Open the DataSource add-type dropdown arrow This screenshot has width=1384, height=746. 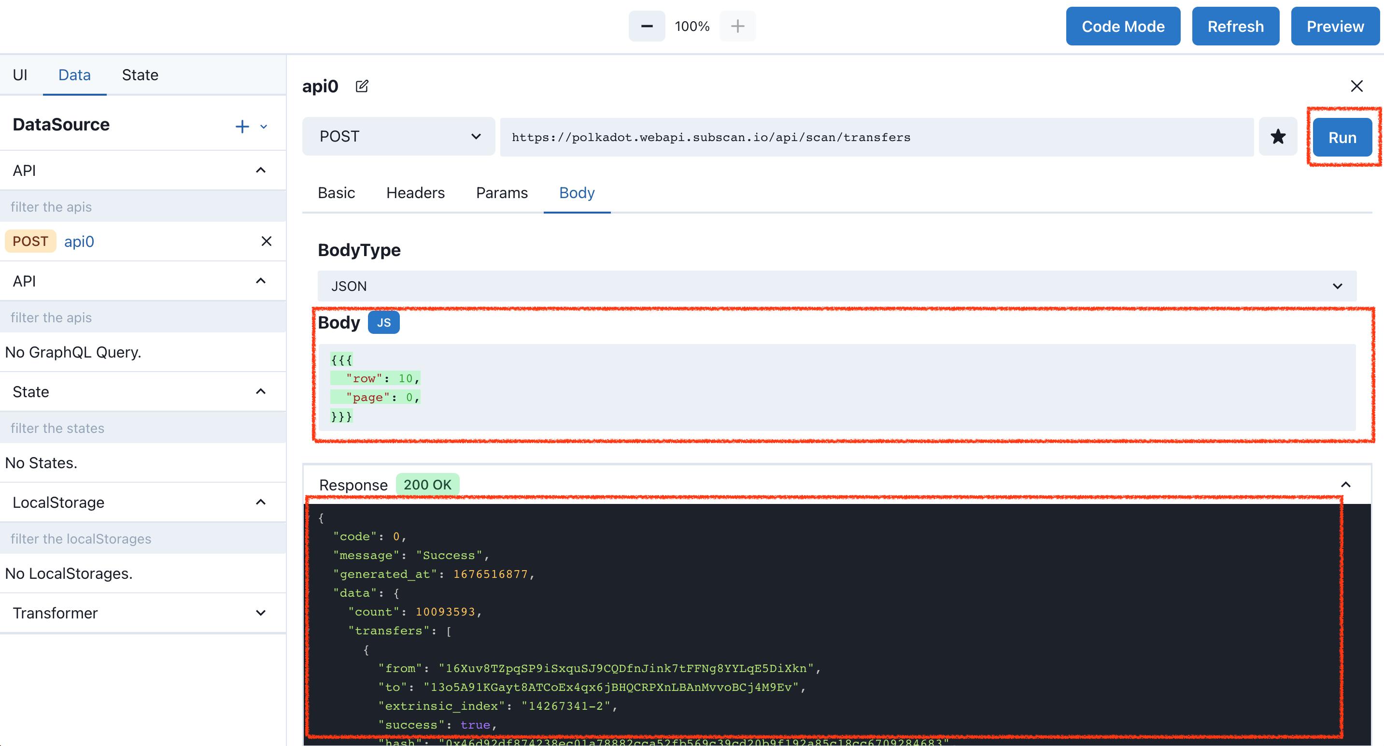click(264, 127)
